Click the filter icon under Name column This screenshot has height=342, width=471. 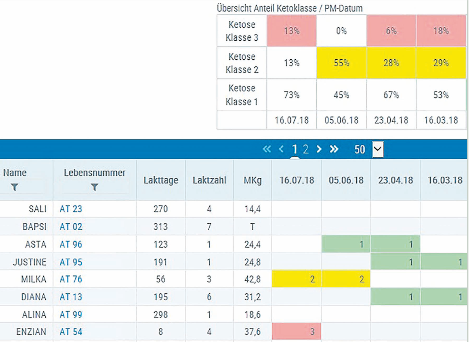click(15, 187)
